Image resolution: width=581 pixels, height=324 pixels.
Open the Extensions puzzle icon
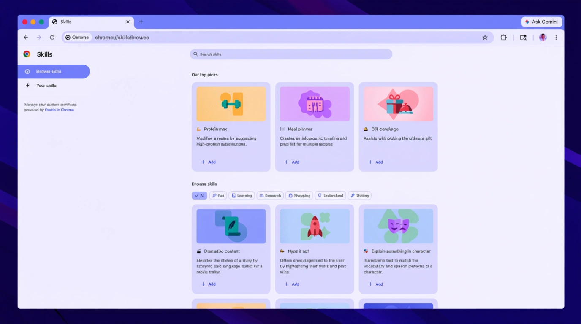coord(503,38)
